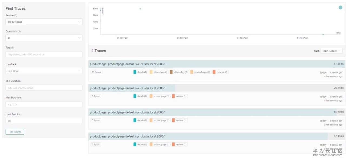Click the productpage (4) service tag
The width and height of the screenshot is (346, 159).
coord(200,72)
